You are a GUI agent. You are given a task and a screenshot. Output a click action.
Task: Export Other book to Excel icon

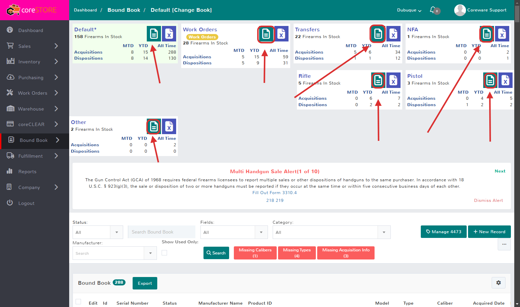(x=169, y=126)
